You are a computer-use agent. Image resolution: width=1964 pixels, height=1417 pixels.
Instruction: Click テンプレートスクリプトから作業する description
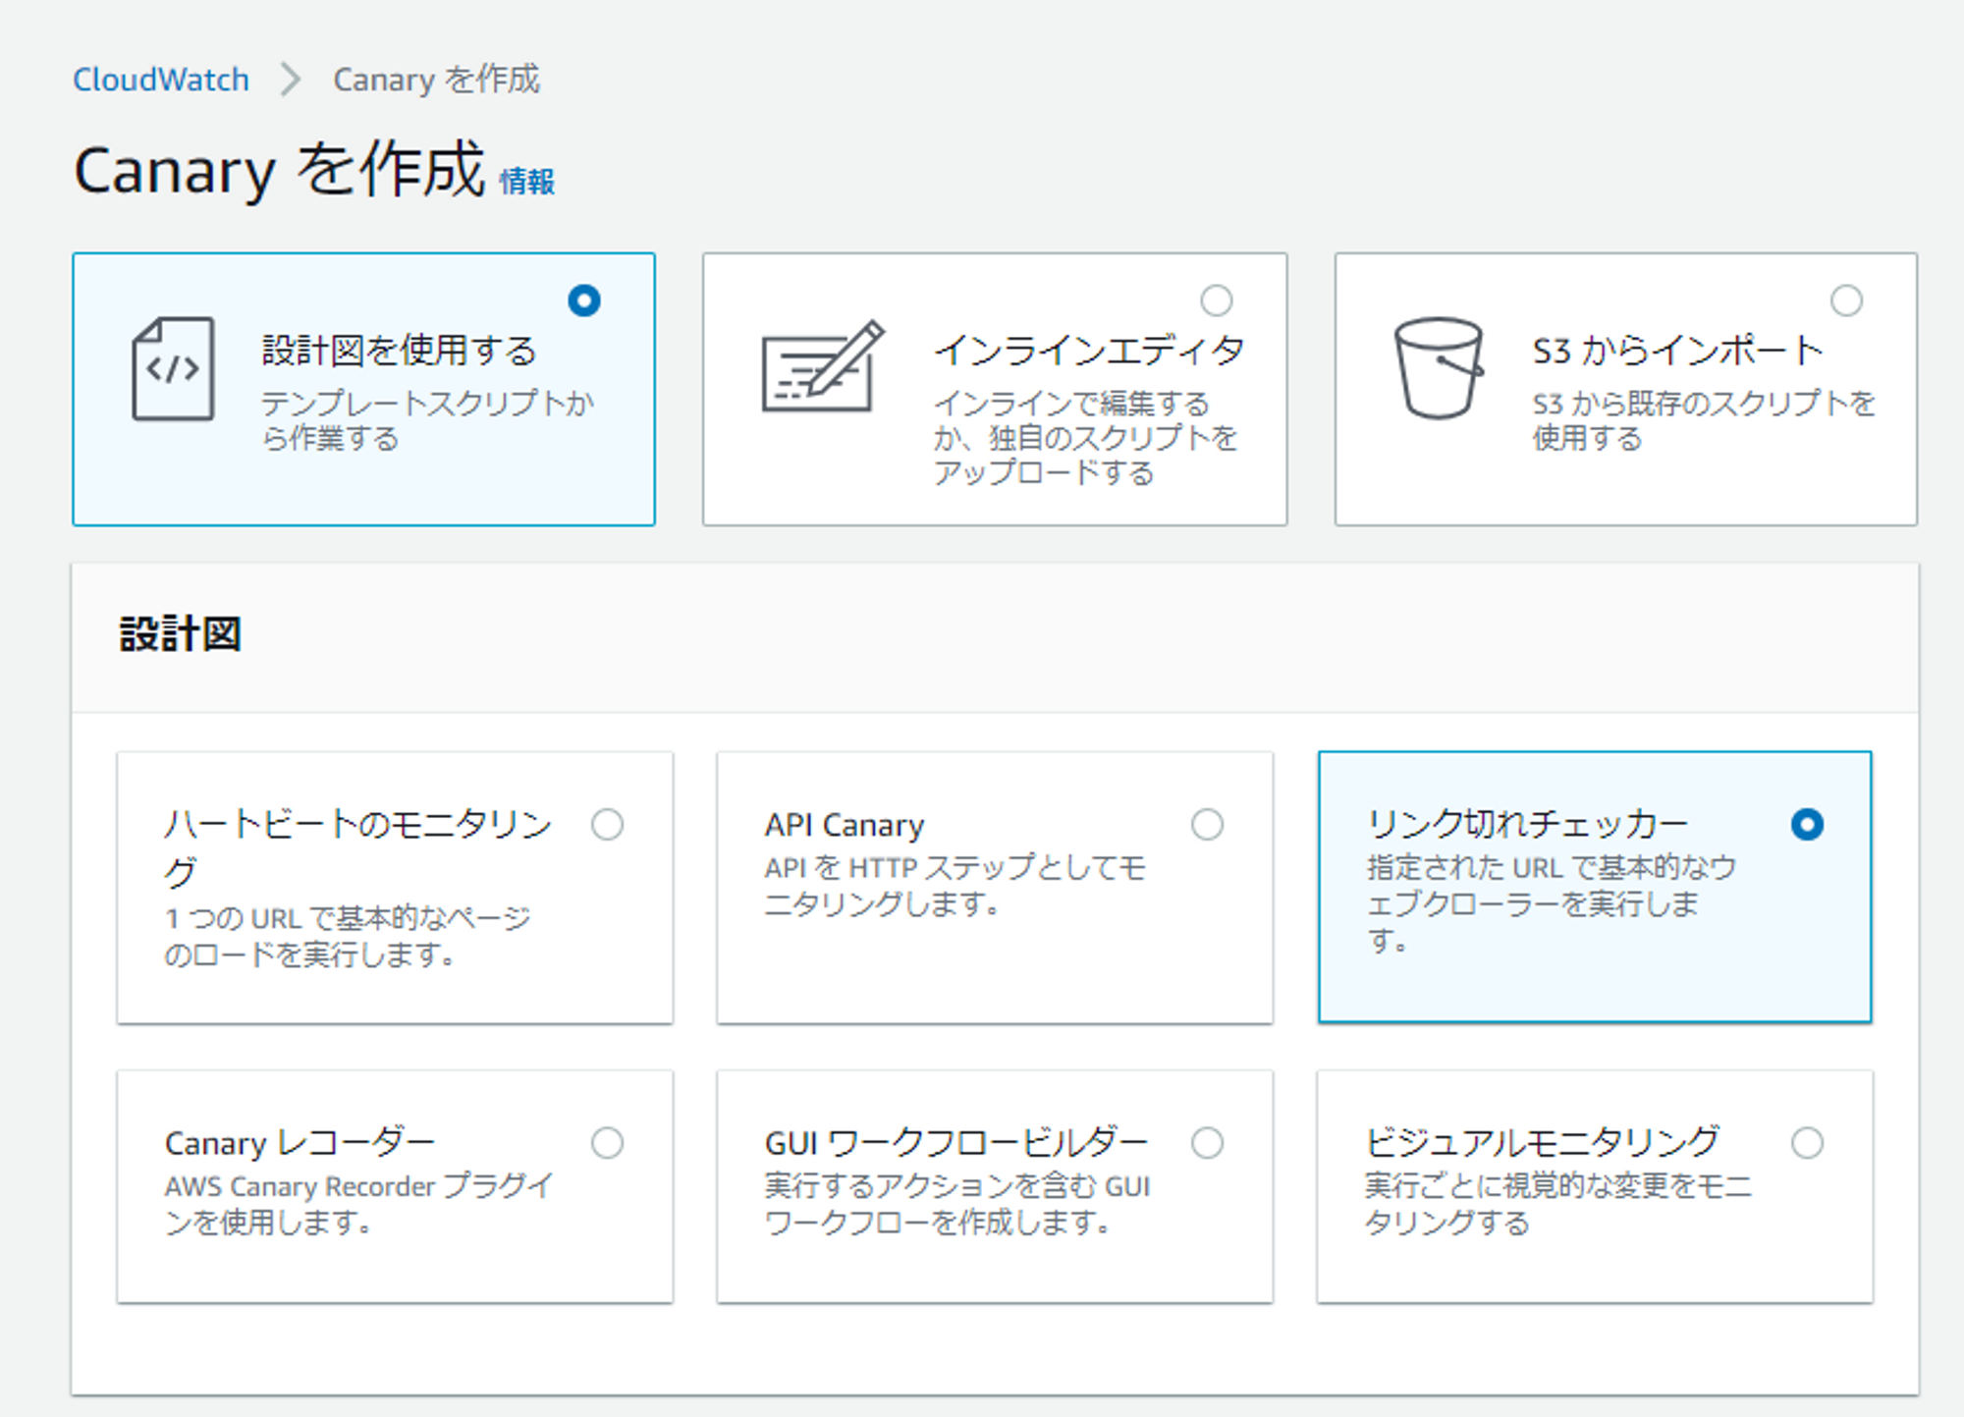pos(428,420)
